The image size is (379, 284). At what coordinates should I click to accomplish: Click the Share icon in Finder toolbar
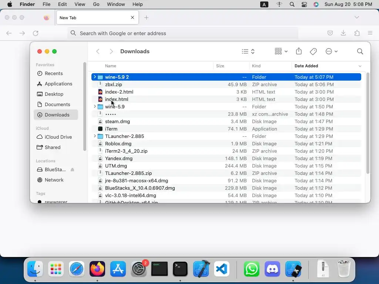299,51
